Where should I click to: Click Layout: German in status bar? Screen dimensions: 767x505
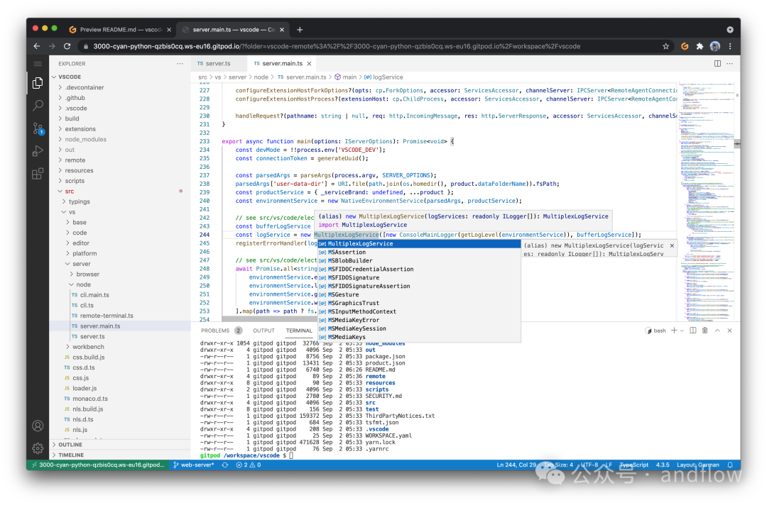coord(697,465)
